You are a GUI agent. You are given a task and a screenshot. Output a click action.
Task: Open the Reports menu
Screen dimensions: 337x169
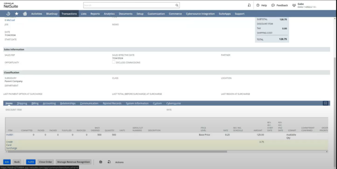(95, 14)
